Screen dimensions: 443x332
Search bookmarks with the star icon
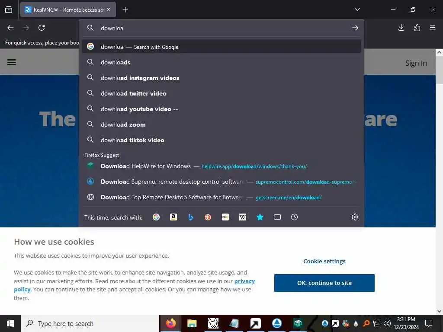pyautogui.click(x=260, y=217)
